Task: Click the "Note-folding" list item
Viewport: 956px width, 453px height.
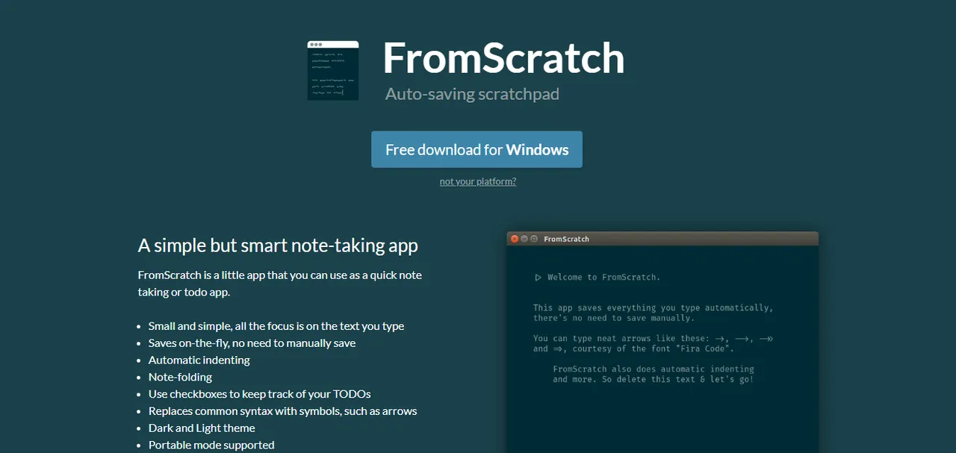Action: 181,377
